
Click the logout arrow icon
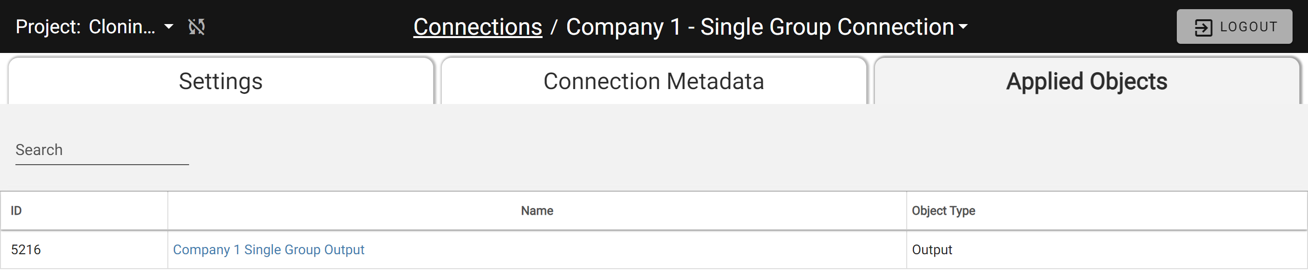tap(1203, 27)
